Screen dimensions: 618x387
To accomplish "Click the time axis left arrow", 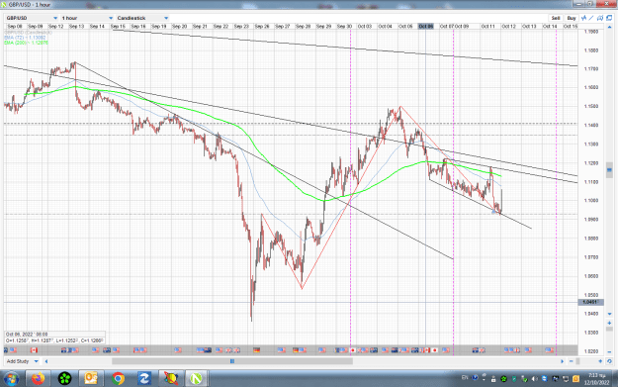I will [46, 361].
